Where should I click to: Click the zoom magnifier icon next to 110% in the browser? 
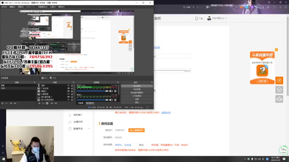tap(184, 7)
